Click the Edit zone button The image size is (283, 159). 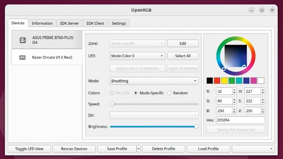[x=183, y=43]
